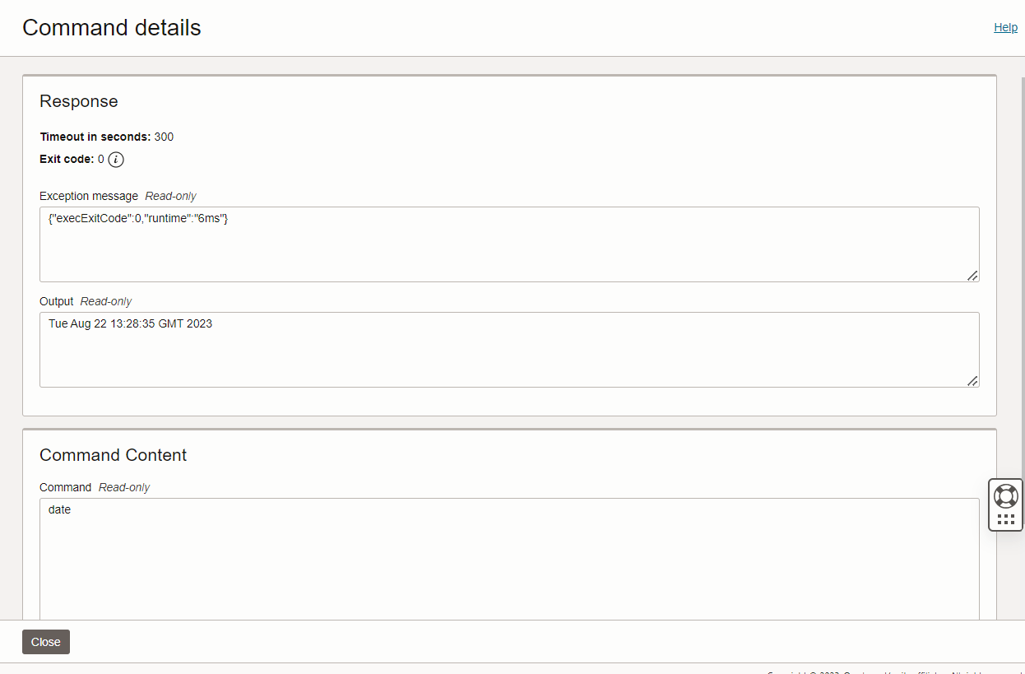Click the resize grip of Exception message box
This screenshot has height=674, width=1025.
972,275
